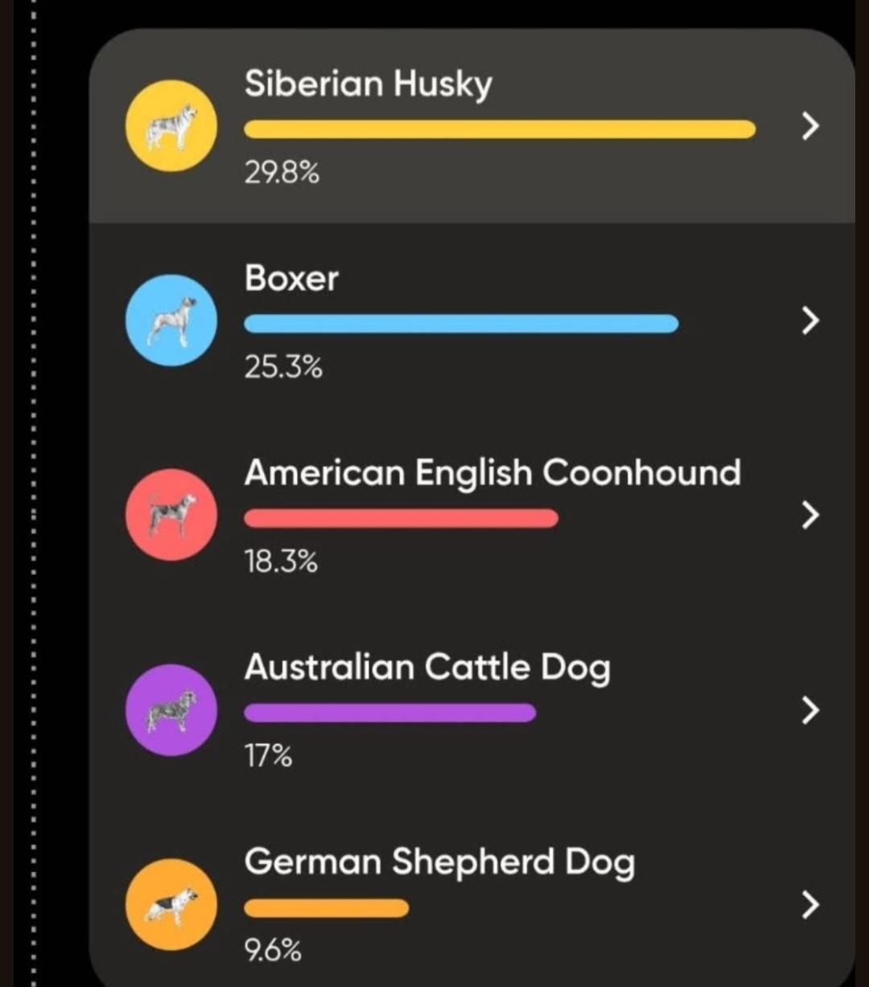Tap the blue Boxer breed icon
The width and height of the screenshot is (869, 987).
click(171, 320)
